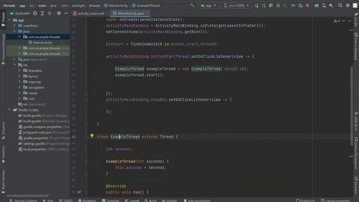The image size is (359, 202).
Task: Open the Device Manager phone icon in toolbar
Action: (x=324, y=6)
